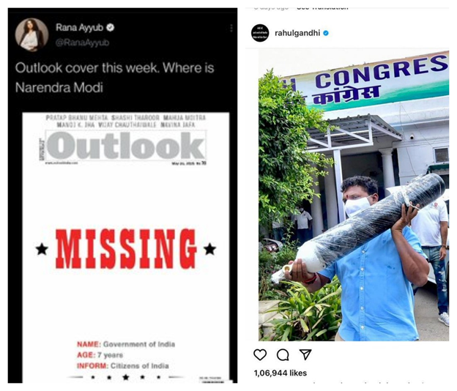Image resolution: width=457 pixels, height=391 pixels.
Task: Open the Outlook magazine cover image
Action: pyautogui.click(x=126, y=247)
